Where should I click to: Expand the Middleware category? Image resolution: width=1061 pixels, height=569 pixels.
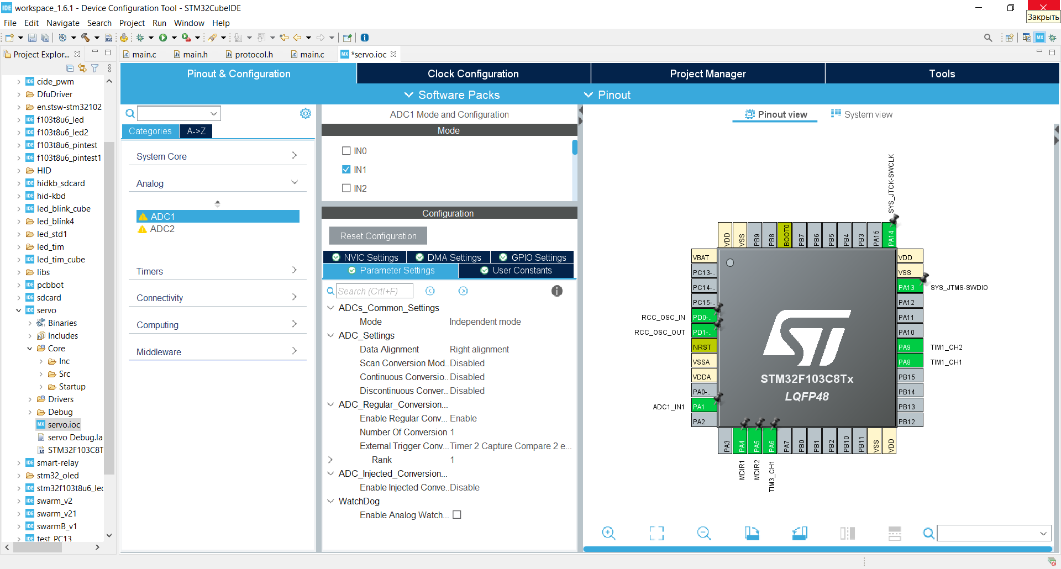click(217, 352)
